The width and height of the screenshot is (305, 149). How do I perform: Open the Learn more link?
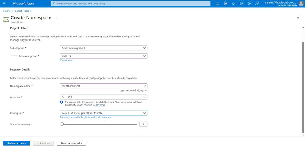pyautogui.click(x=100, y=105)
